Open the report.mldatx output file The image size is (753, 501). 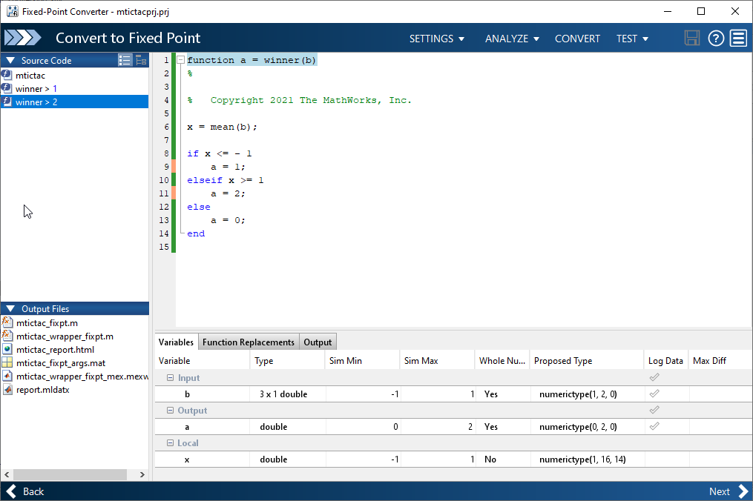pyautogui.click(x=45, y=389)
